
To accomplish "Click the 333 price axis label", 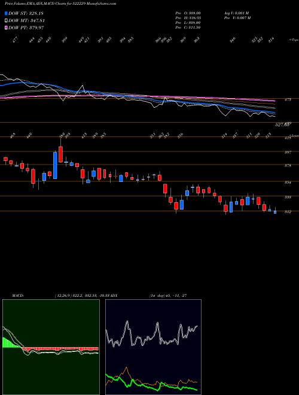I will point(288,197).
